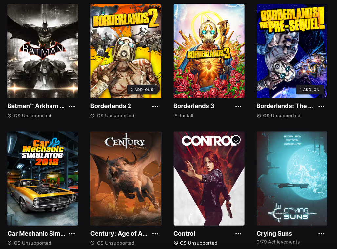
Task: Select the Car Mechanic Simulator 2018 cover art
Action: (43, 178)
